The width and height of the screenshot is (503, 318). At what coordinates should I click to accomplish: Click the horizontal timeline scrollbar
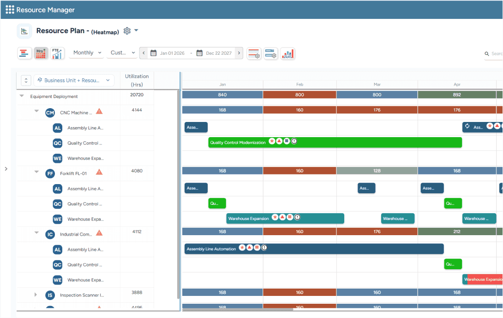point(237,309)
